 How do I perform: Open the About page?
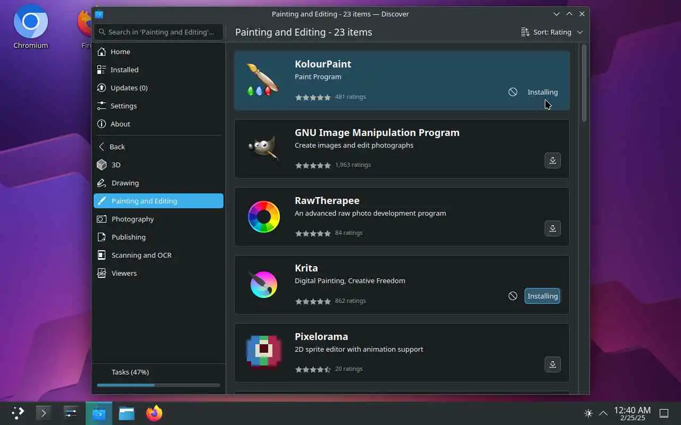coord(159,124)
